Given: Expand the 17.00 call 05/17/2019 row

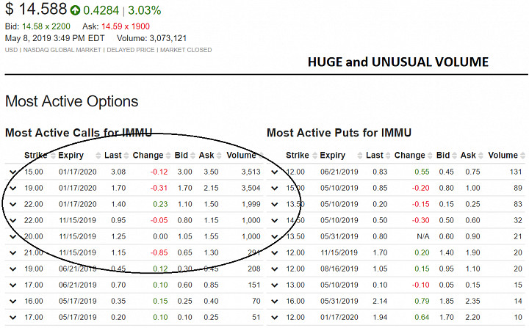Looking at the screenshot, I should [x=12, y=318].
